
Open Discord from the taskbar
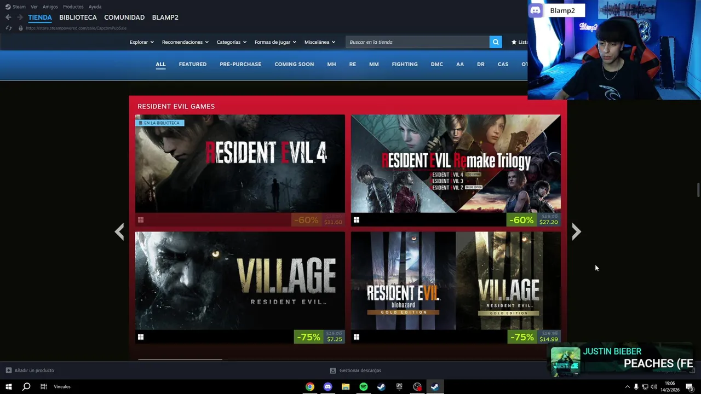pos(327,387)
